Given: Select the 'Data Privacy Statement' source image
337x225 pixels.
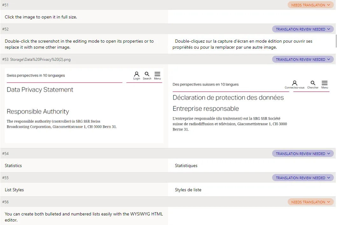Looking at the screenshot, I should (84, 105).
